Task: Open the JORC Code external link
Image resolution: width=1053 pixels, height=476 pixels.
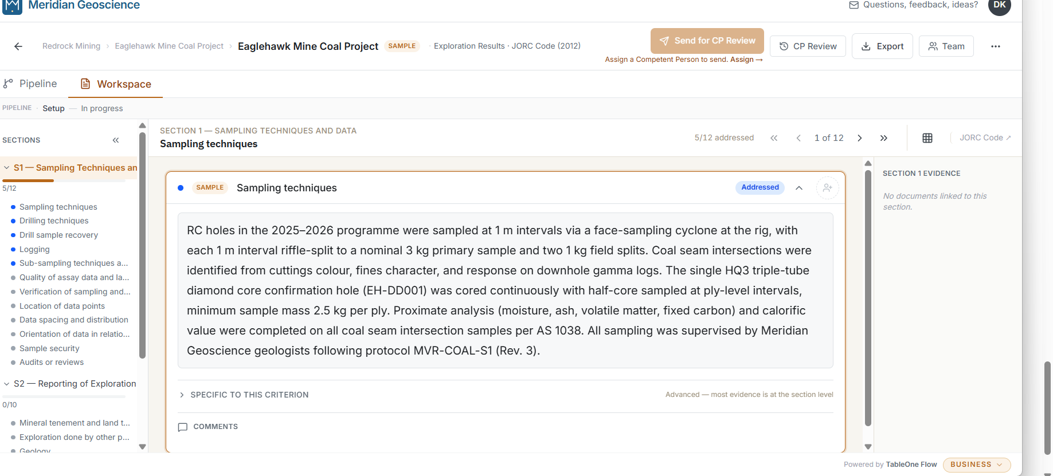Action: coord(985,138)
